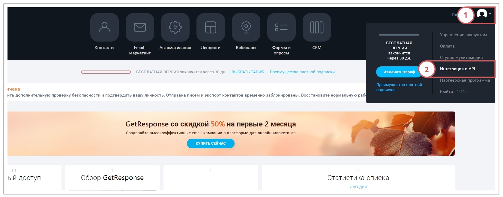Click Выйти to log out

point(446,92)
